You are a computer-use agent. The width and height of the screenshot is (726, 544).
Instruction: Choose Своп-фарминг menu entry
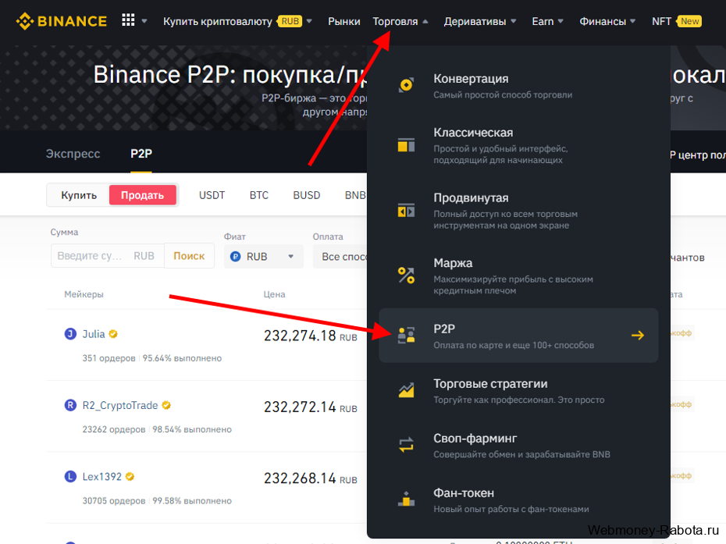(518, 445)
